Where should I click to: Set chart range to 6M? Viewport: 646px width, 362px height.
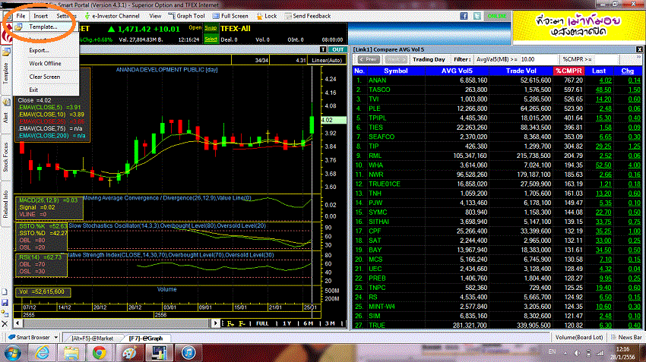click(x=308, y=324)
